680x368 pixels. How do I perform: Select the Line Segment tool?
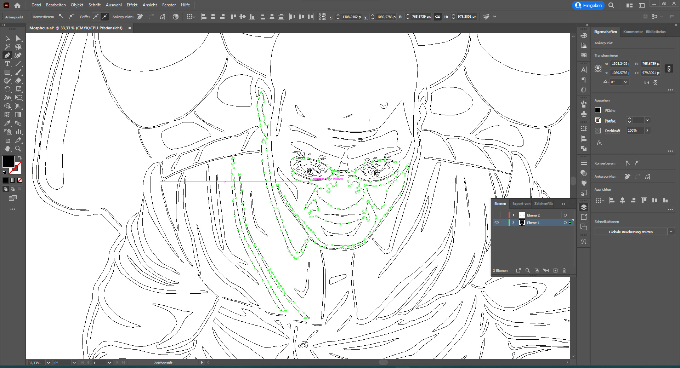18,64
